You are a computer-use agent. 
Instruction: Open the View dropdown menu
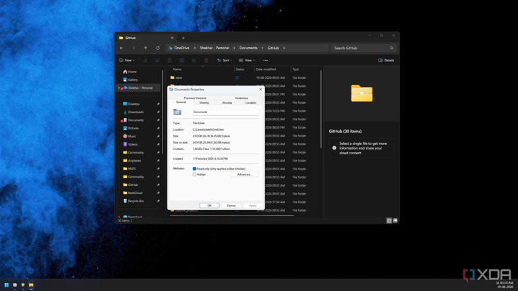pyautogui.click(x=247, y=61)
